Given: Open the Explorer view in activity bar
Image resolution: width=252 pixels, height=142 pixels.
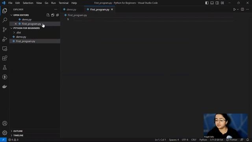Looking at the screenshot, I should tap(5, 11).
